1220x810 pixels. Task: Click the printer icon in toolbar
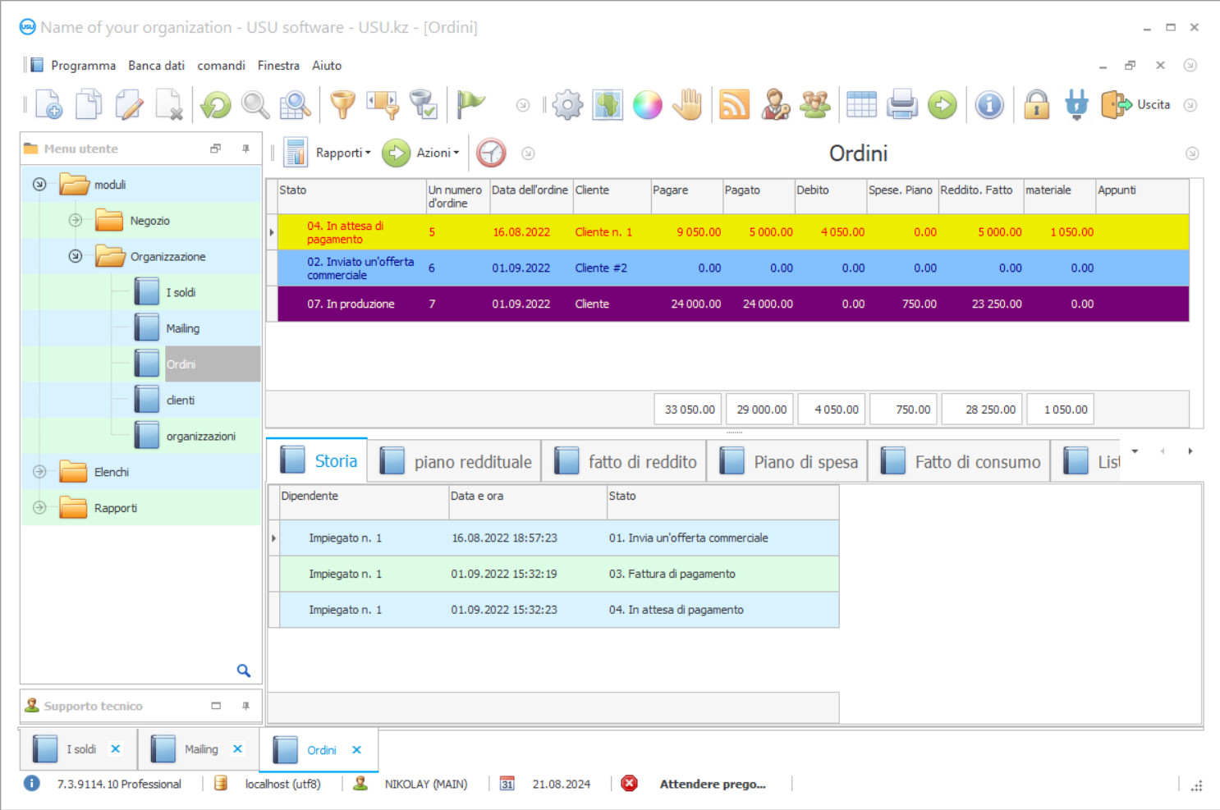901,105
